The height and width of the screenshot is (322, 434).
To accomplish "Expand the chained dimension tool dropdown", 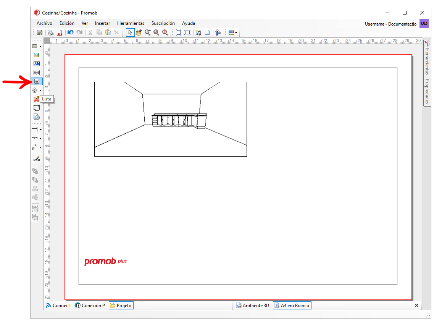I will tap(41, 138).
